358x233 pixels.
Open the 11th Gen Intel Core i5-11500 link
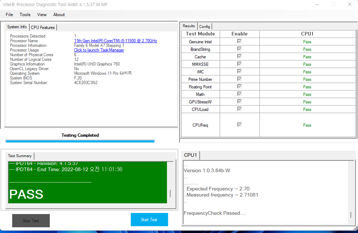(116, 41)
